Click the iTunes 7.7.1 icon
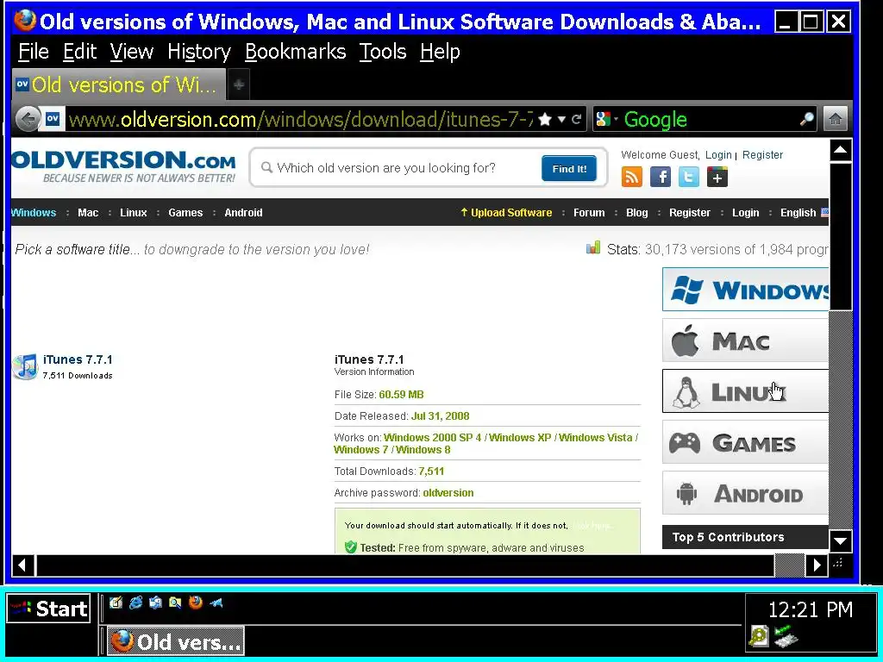883x662 pixels. [x=25, y=366]
